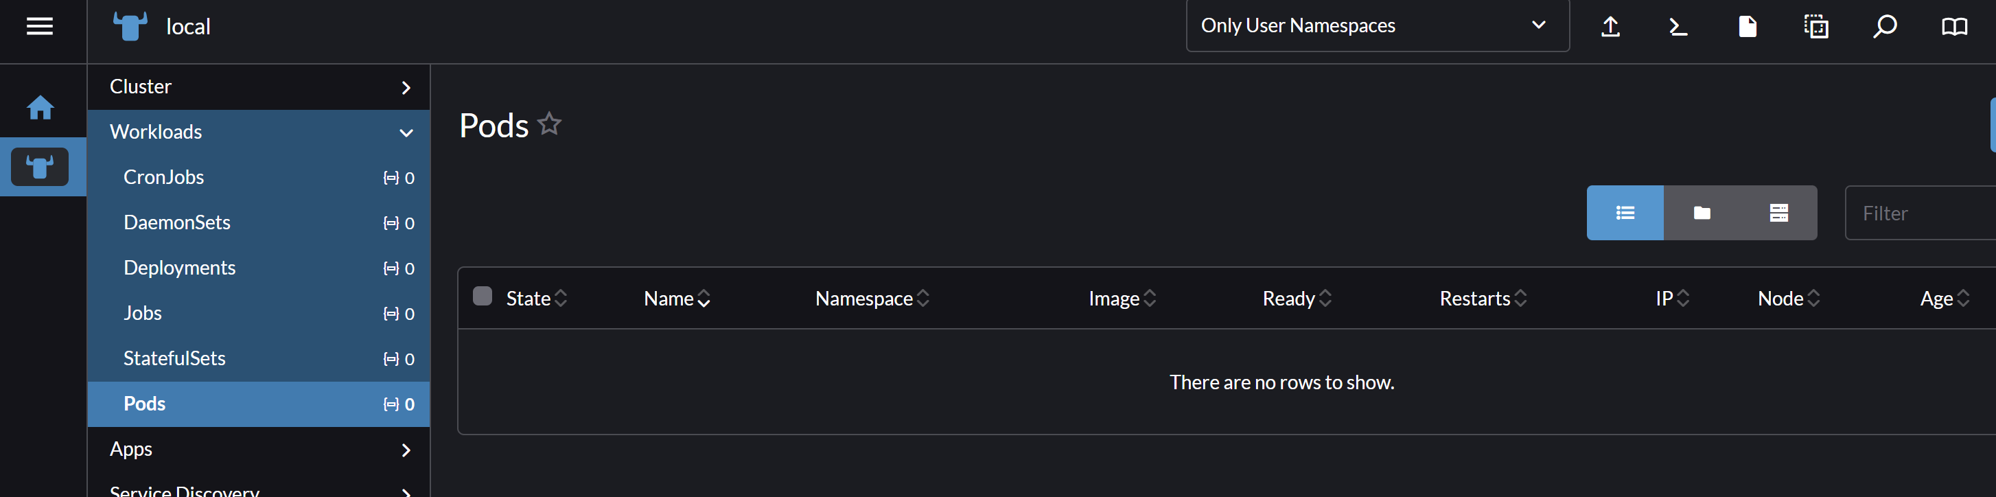Open the resource search magnifier icon

(x=1884, y=26)
